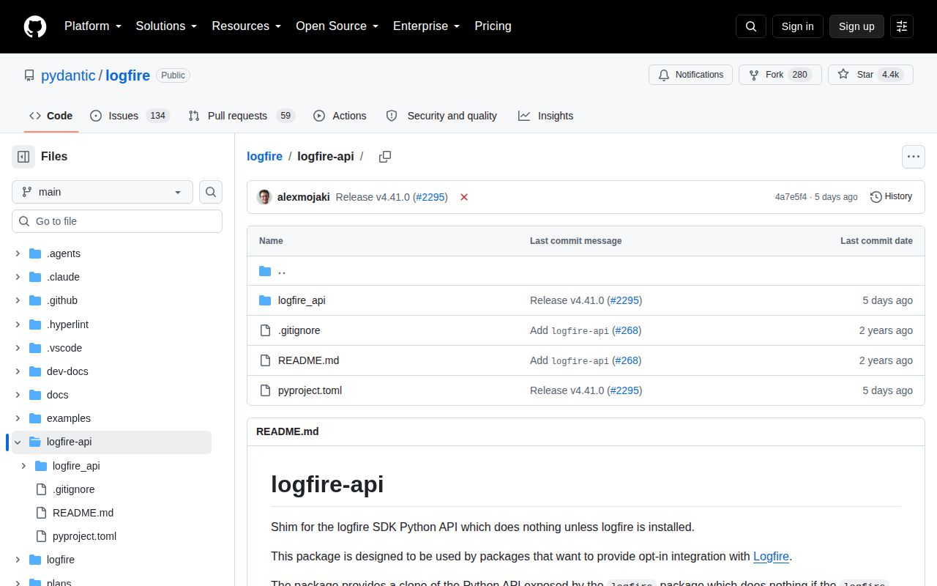Expand the .agents folder in tree
The height and width of the screenshot is (586, 937).
pyautogui.click(x=18, y=253)
